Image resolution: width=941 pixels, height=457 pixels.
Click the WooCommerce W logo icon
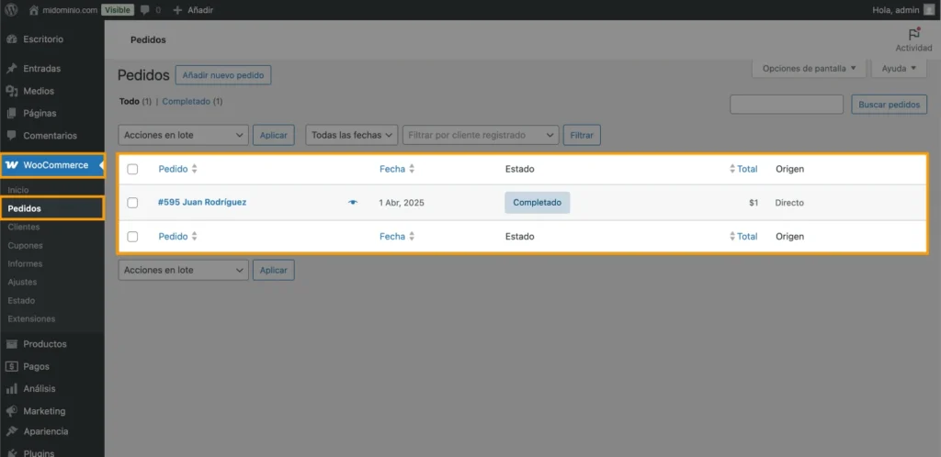(12, 165)
